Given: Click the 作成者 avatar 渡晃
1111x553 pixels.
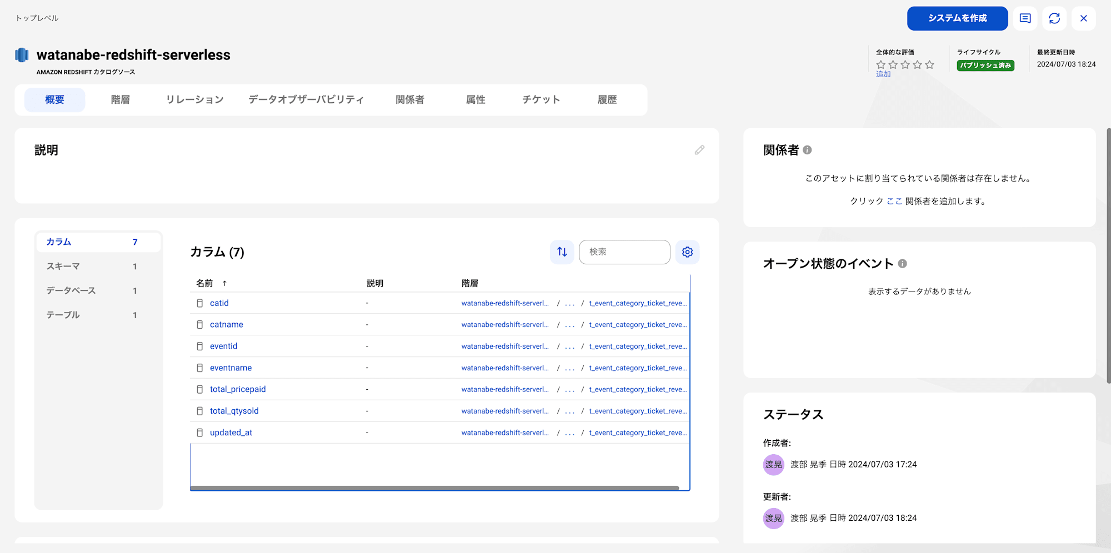Looking at the screenshot, I should click(773, 465).
